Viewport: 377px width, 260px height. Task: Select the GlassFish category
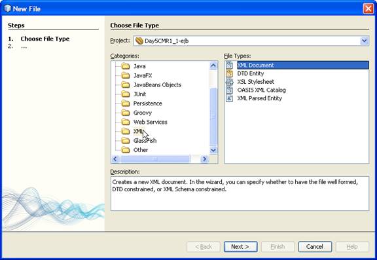tap(145, 141)
